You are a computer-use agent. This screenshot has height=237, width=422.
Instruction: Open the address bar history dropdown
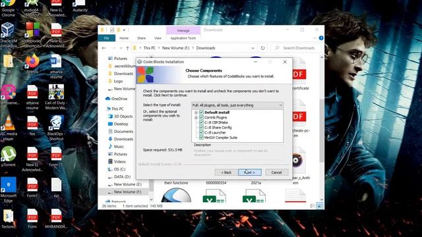pyautogui.click(x=253, y=48)
